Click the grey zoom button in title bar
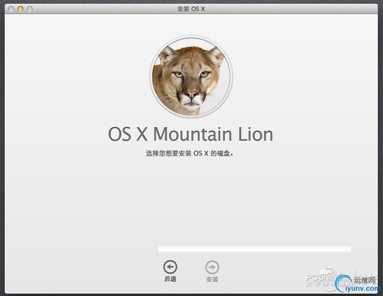This screenshot has height=296, width=383. pyautogui.click(x=30, y=9)
